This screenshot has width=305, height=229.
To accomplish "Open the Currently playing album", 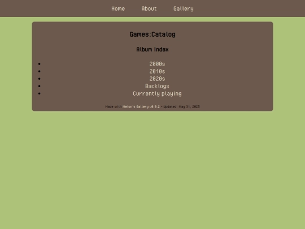I will [x=157, y=94].
